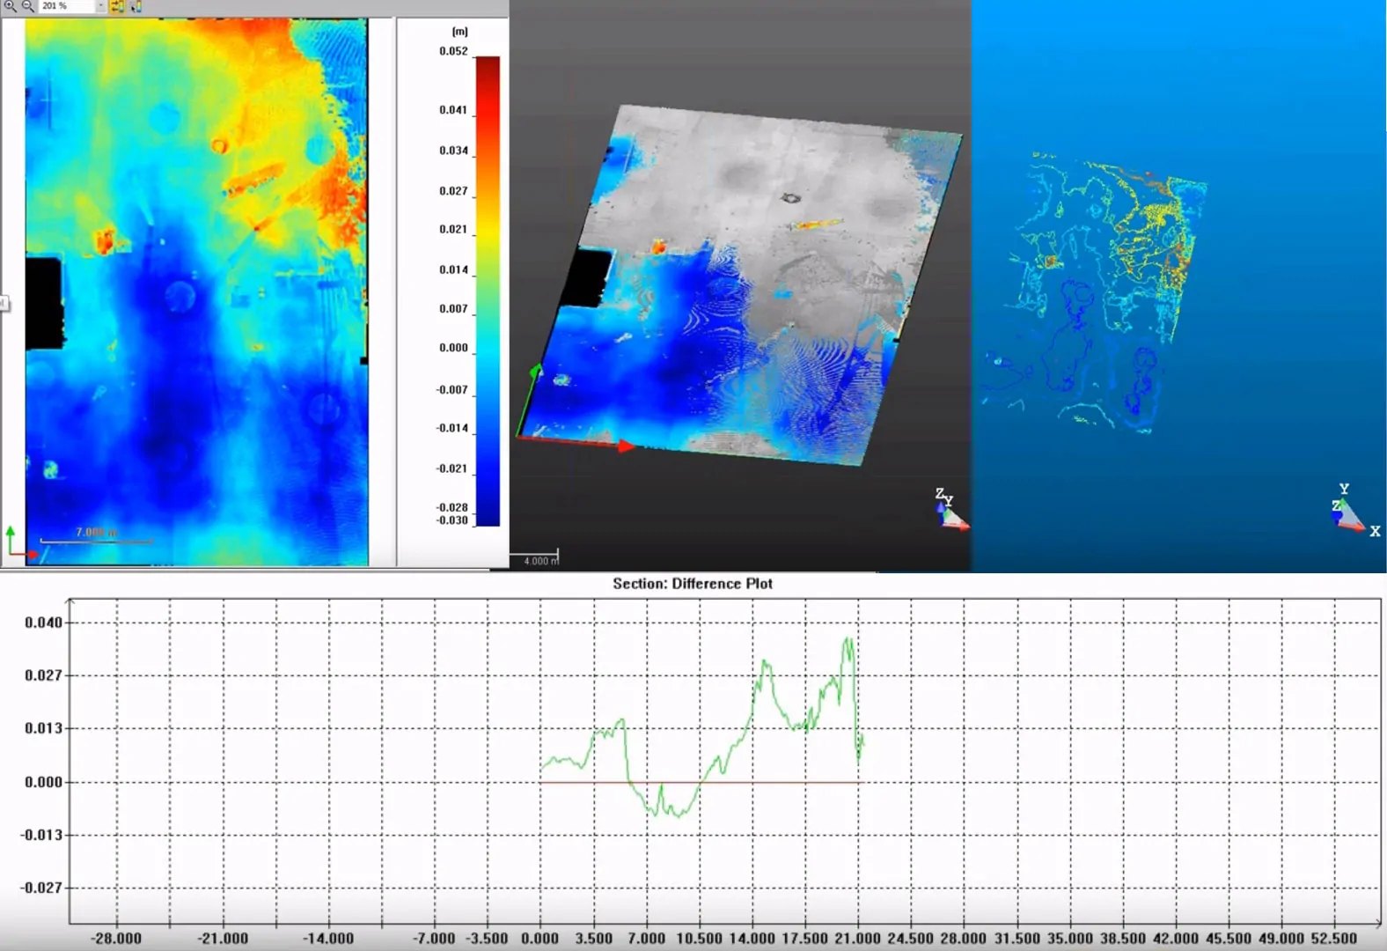Click the highest peak of green section curve
The height and width of the screenshot is (951, 1387).
click(848, 640)
